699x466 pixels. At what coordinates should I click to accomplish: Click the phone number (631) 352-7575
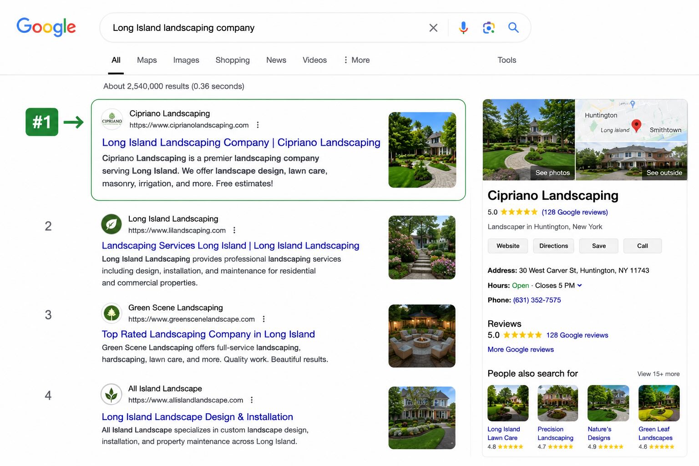[537, 300]
